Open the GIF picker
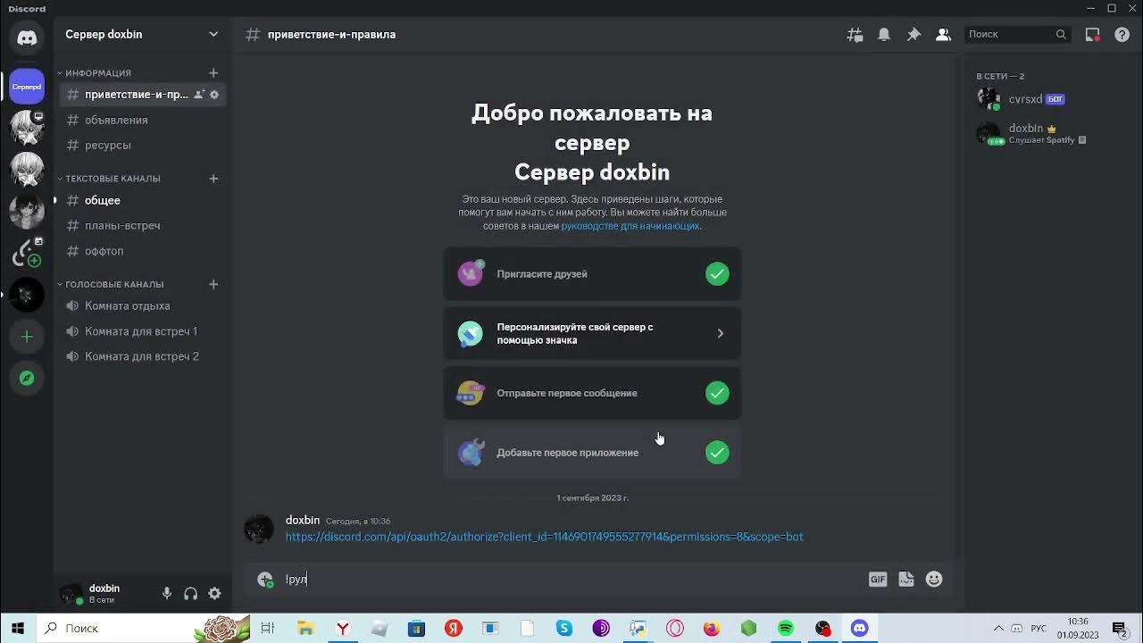 tap(878, 580)
